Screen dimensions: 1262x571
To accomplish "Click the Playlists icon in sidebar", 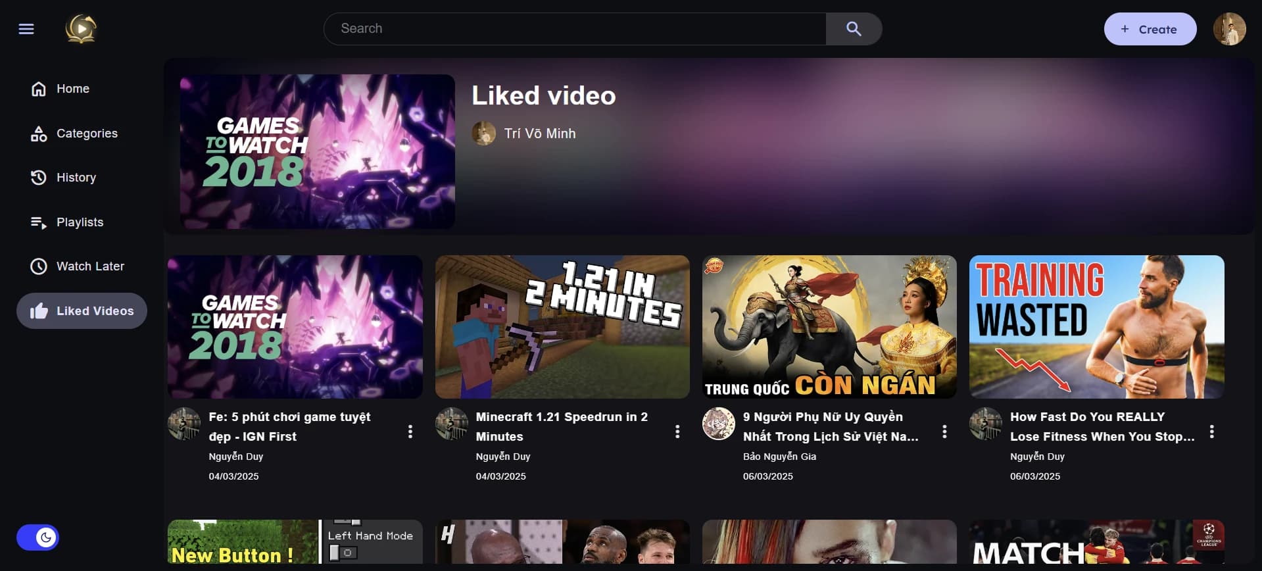I will (x=39, y=222).
